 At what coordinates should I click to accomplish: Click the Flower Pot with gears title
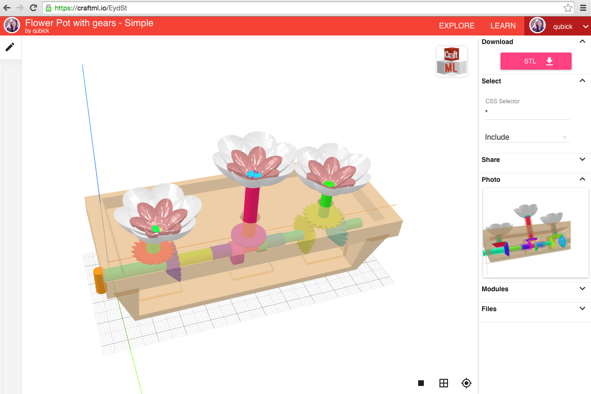[x=89, y=23]
